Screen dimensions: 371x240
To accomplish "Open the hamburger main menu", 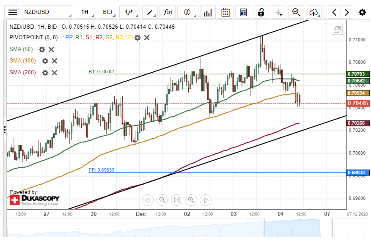I will pyautogui.click(x=13, y=12).
